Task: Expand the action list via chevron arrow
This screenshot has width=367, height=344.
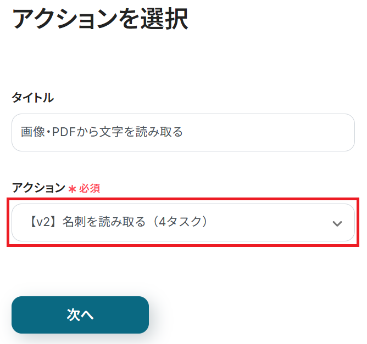Action: (337, 223)
